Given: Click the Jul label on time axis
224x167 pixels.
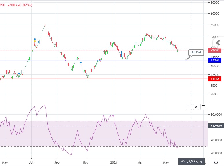Looking at the screenshot, I should (31, 162).
